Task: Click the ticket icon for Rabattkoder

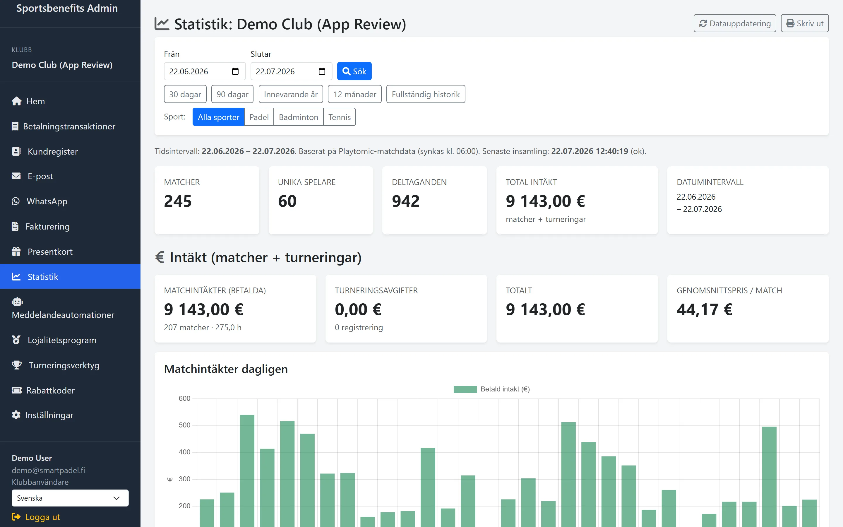Action: 16,390
